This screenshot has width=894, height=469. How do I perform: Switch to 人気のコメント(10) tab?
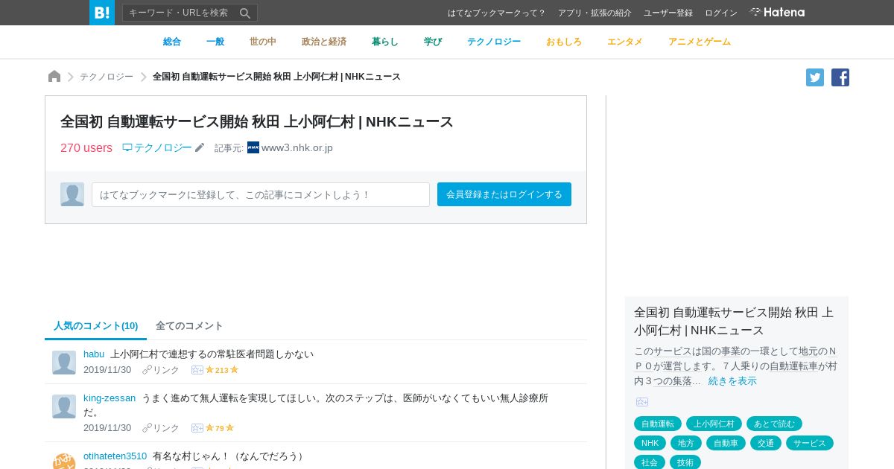pyautogui.click(x=95, y=326)
